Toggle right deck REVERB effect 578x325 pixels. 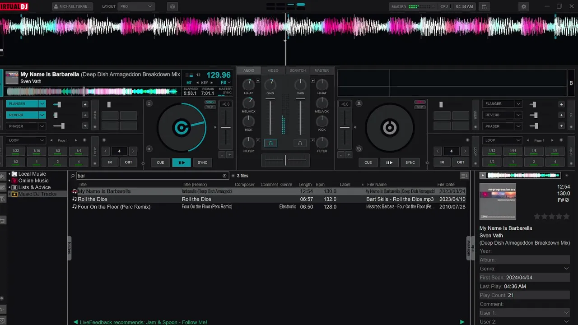[499, 115]
